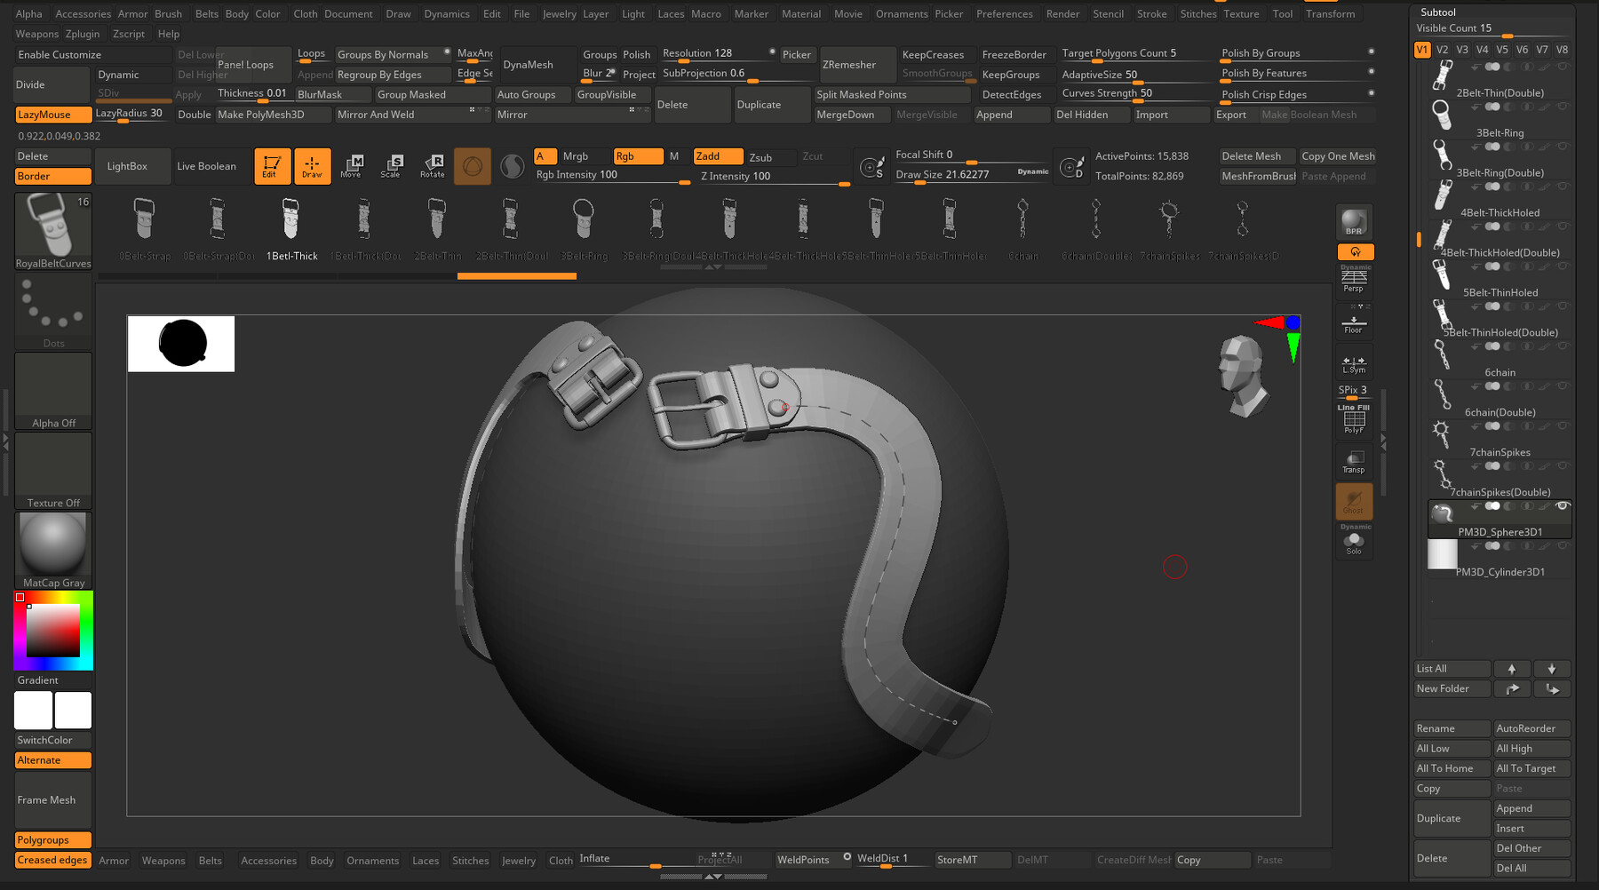Collapse the left tray divider arrows
Viewport: 1599px width, 890px height.
pos(5,441)
